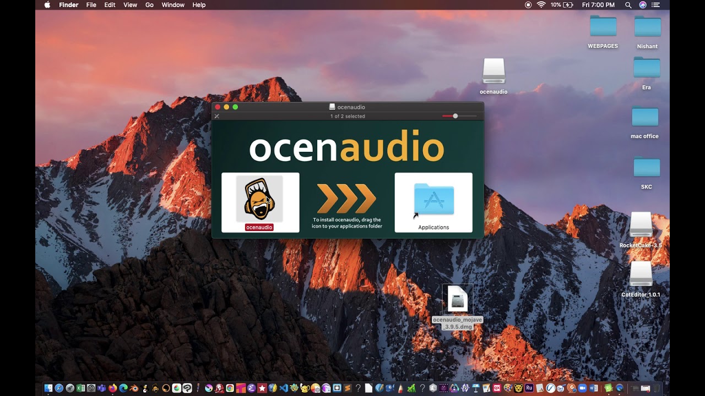Click the Fri 7:00 PM clock
Screen dimensions: 705x396
(x=598, y=5)
